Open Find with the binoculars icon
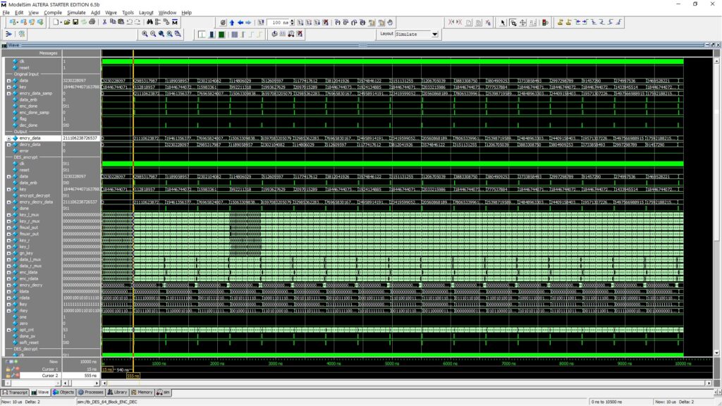The height and width of the screenshot is (406, 722). tap(149, 22)
